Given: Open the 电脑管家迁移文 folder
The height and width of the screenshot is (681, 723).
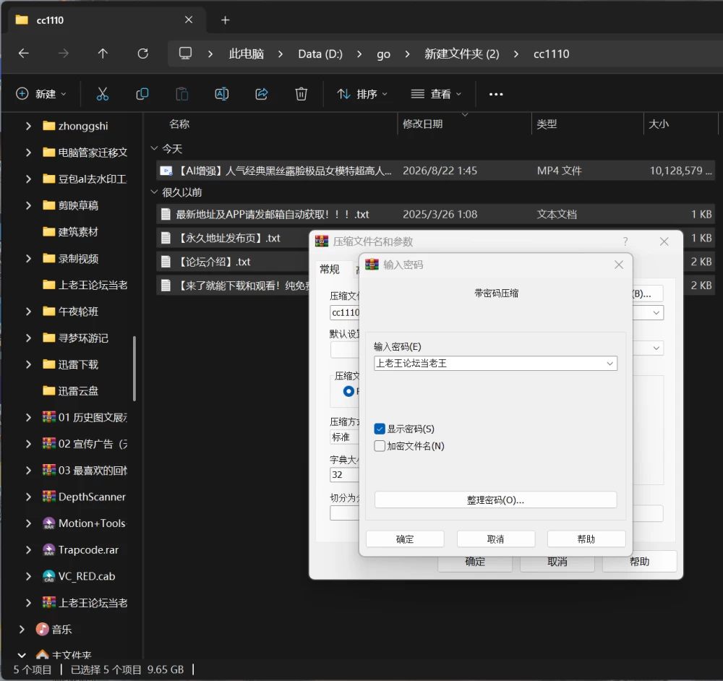Looking at the screenshot, I should pyautogui.click(x=85, y=152).
